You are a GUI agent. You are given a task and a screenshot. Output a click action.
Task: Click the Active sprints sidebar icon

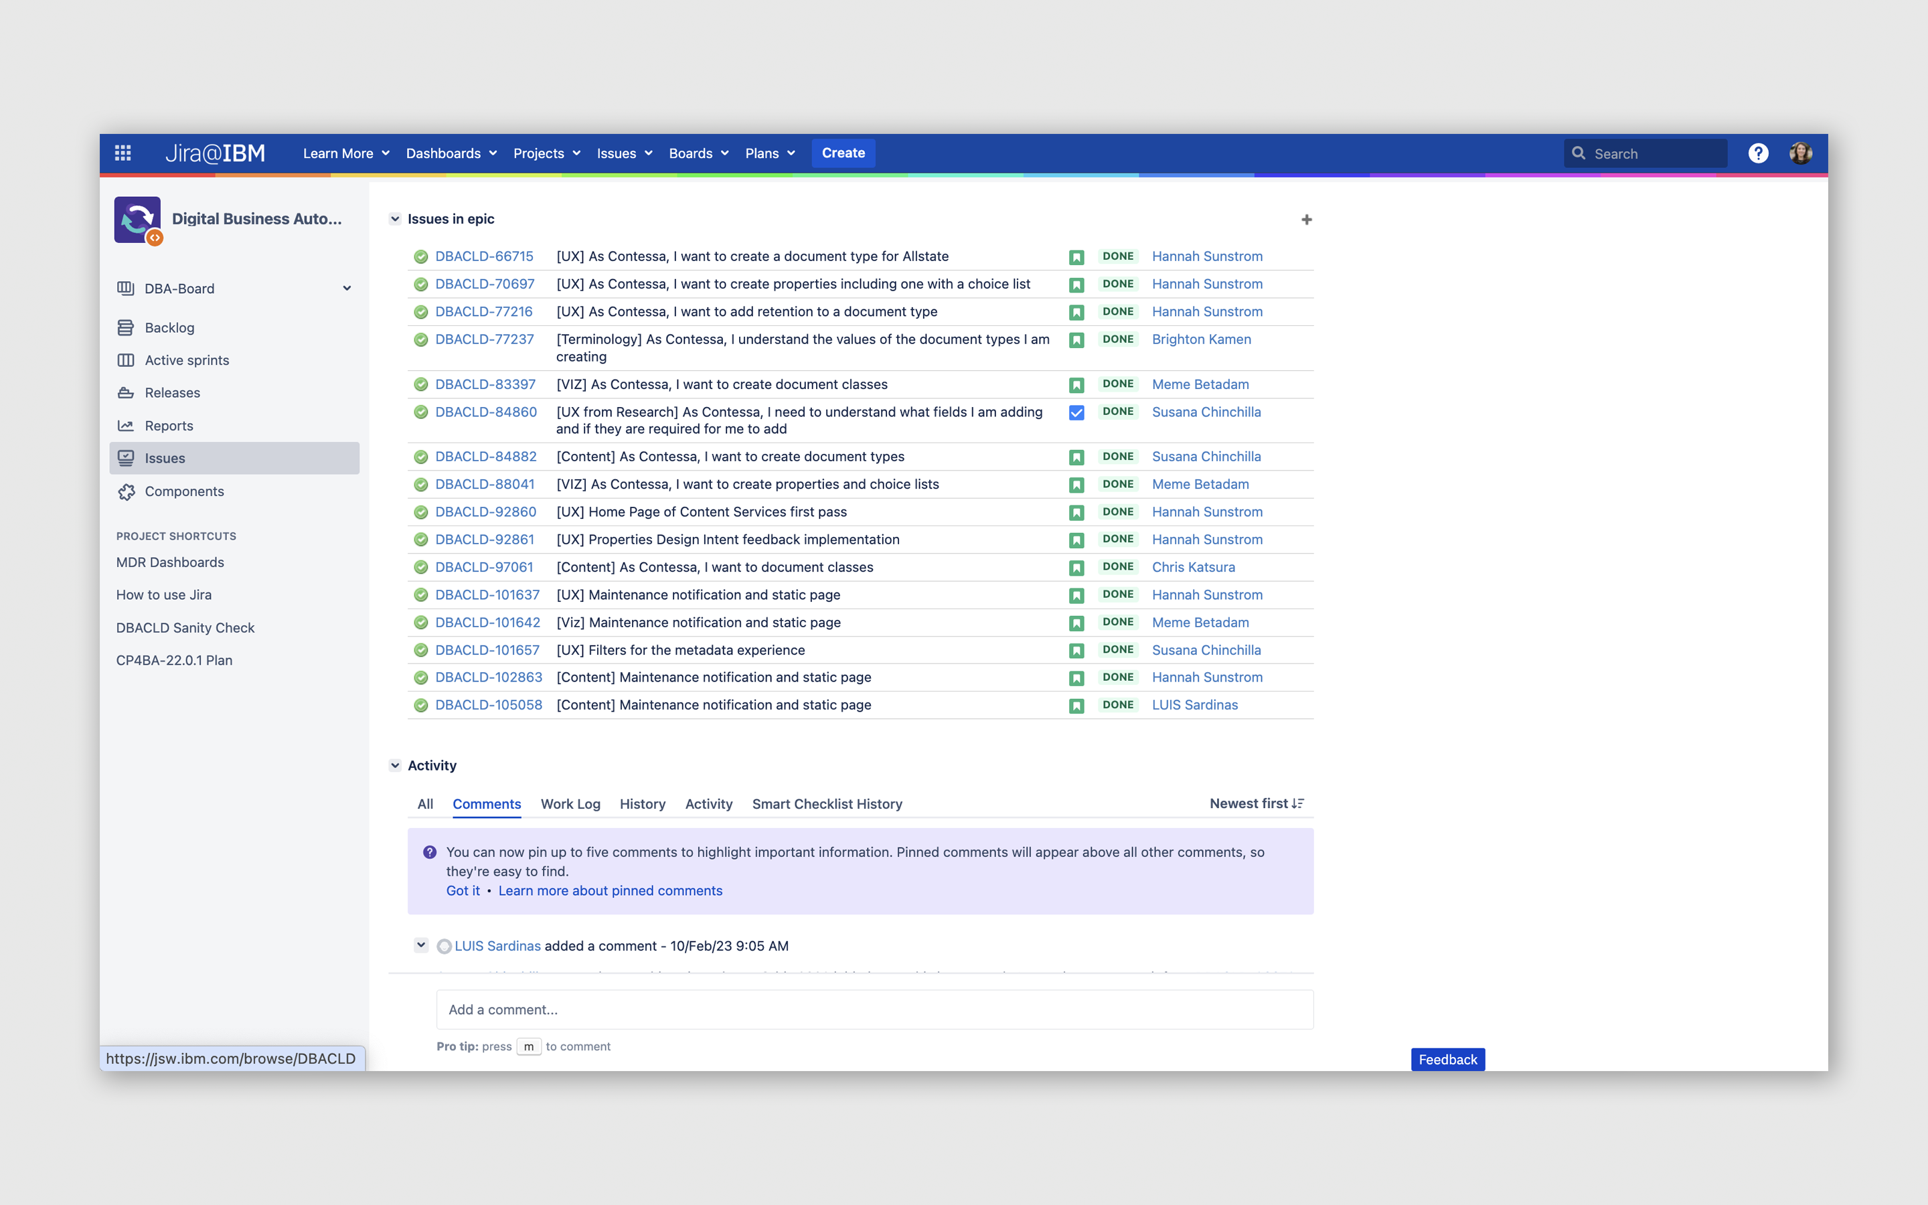(x=125, y=360)
